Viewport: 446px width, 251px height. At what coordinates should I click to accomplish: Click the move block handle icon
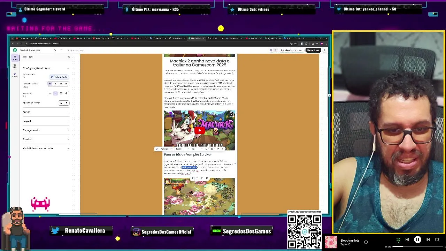[192, 178]
